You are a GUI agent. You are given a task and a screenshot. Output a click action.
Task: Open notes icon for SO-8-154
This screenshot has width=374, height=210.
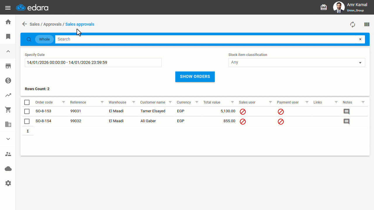[347, 122]
